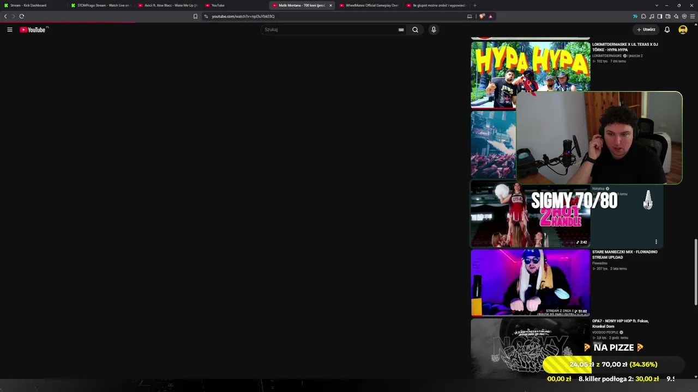698x392 pixels.
Task: Open a new browser tab
Action: 474,5
